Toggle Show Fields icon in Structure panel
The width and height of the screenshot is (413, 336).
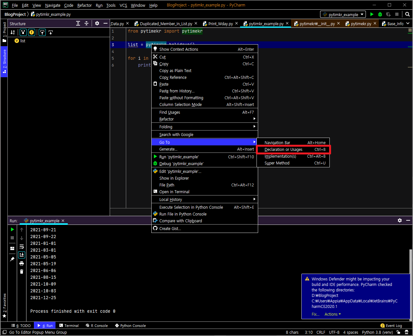32,32
